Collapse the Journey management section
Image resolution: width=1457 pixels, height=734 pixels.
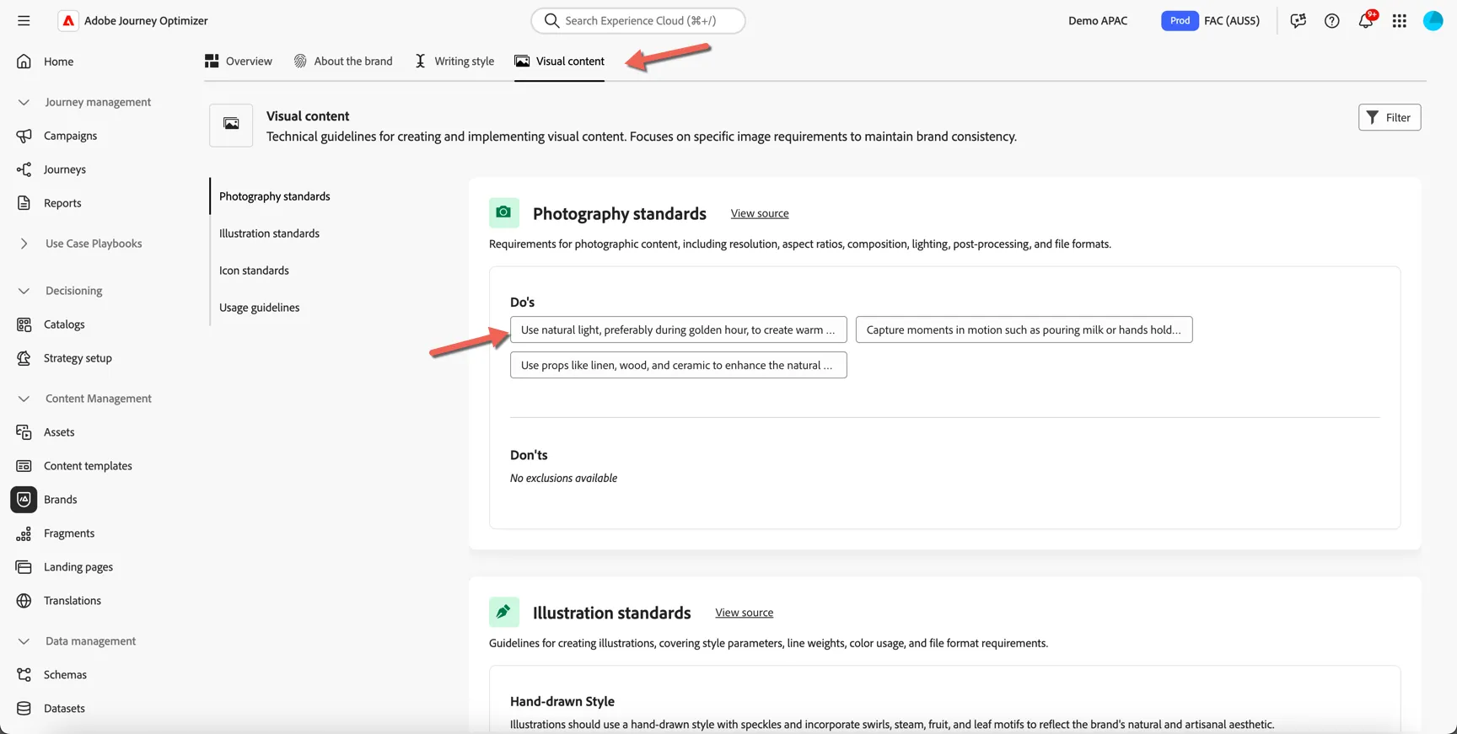(24, 102)
